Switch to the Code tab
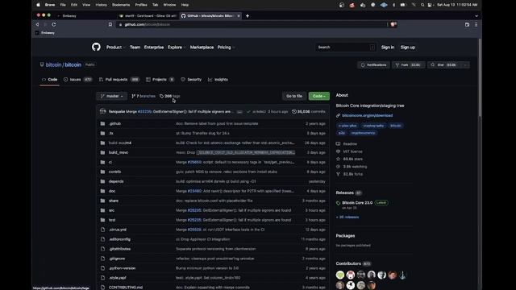This screenshot has width=516, height=290. click(50, 80)
